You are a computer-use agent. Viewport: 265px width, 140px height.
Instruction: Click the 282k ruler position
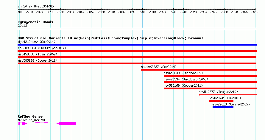point(60,12)
